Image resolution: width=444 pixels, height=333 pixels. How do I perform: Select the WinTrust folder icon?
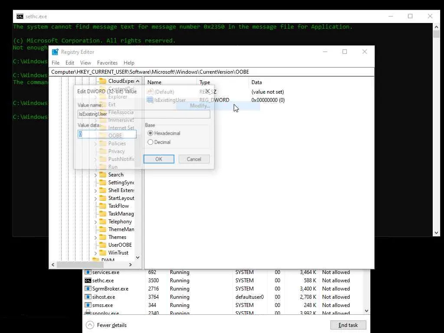pyautogui.click(x=102, y=253)
